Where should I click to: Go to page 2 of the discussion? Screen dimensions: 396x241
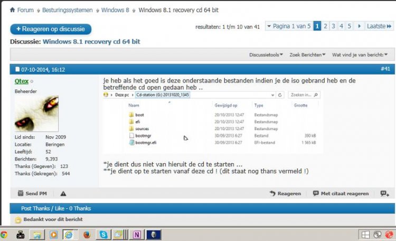click(x=325, y=26)
